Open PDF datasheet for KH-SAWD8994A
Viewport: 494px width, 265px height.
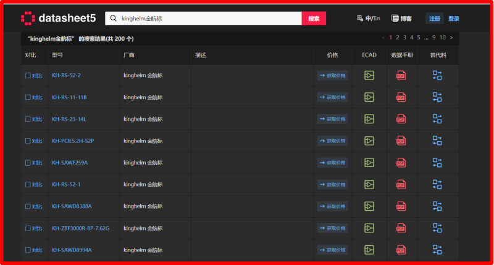point(401,250)
